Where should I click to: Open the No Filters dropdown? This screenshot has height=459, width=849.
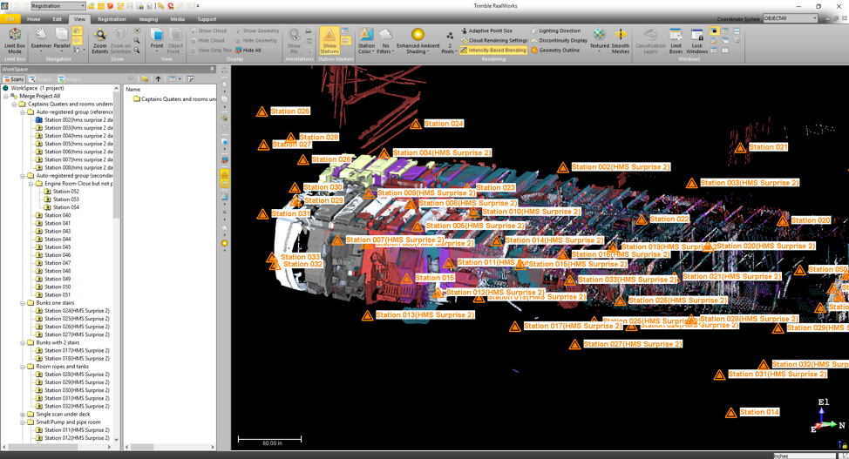coord(385,41)
